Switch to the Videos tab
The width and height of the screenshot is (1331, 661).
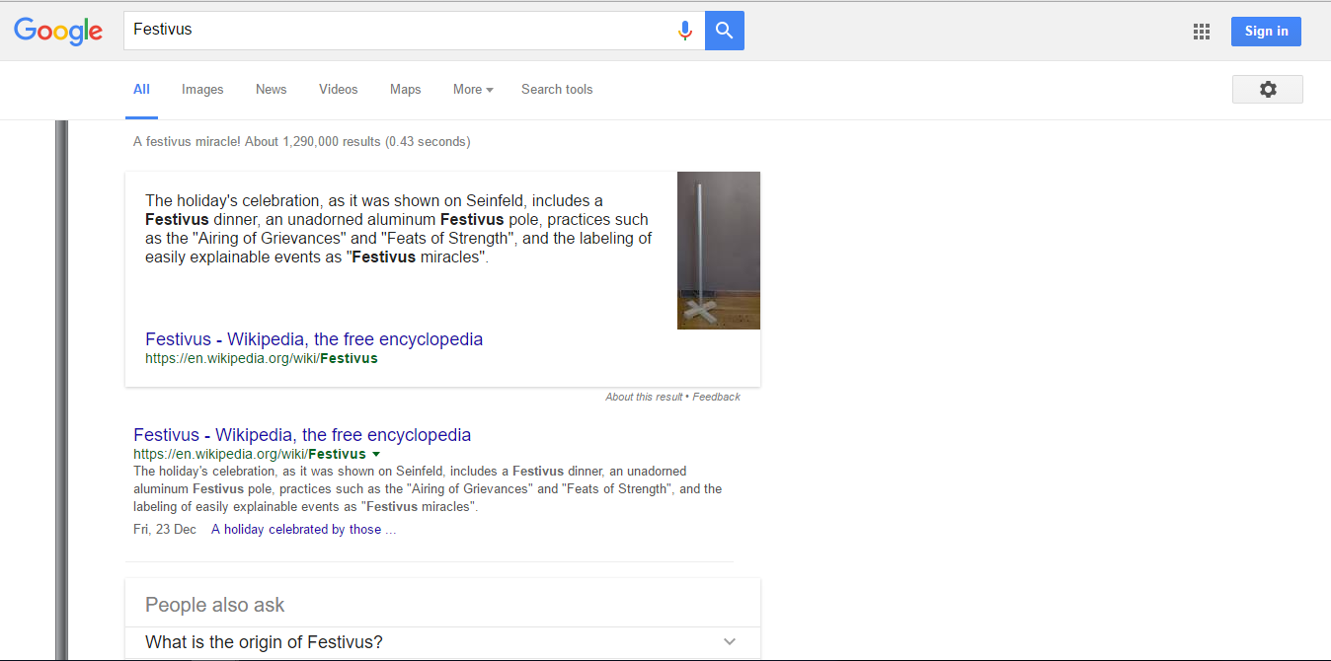tap(339, 90)
